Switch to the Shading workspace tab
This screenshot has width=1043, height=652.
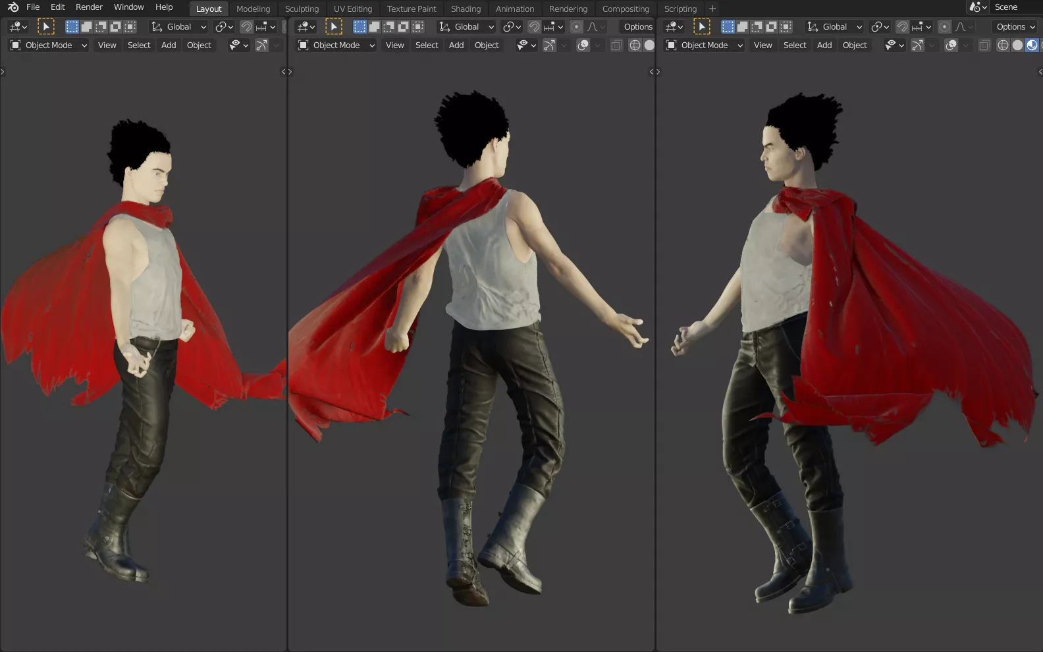click(x=466, y=9)
